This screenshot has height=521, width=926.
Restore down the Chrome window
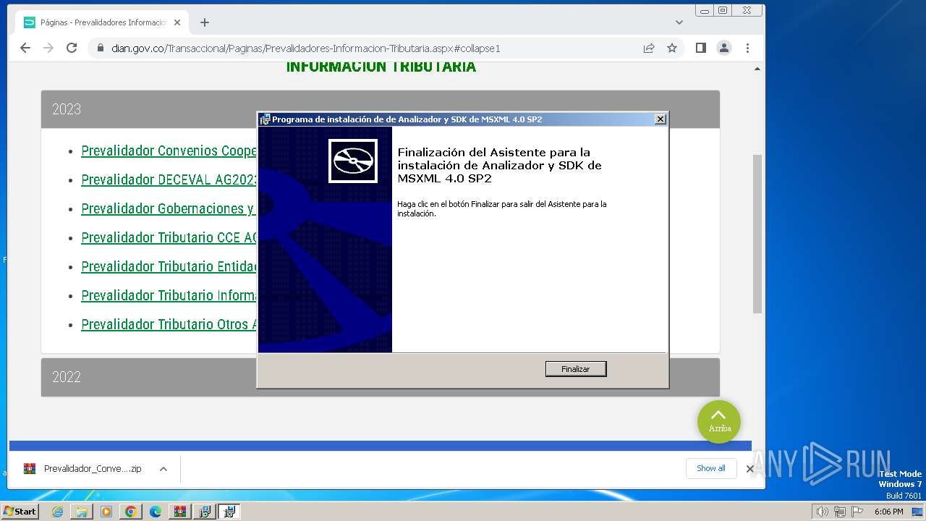[723, 10]
